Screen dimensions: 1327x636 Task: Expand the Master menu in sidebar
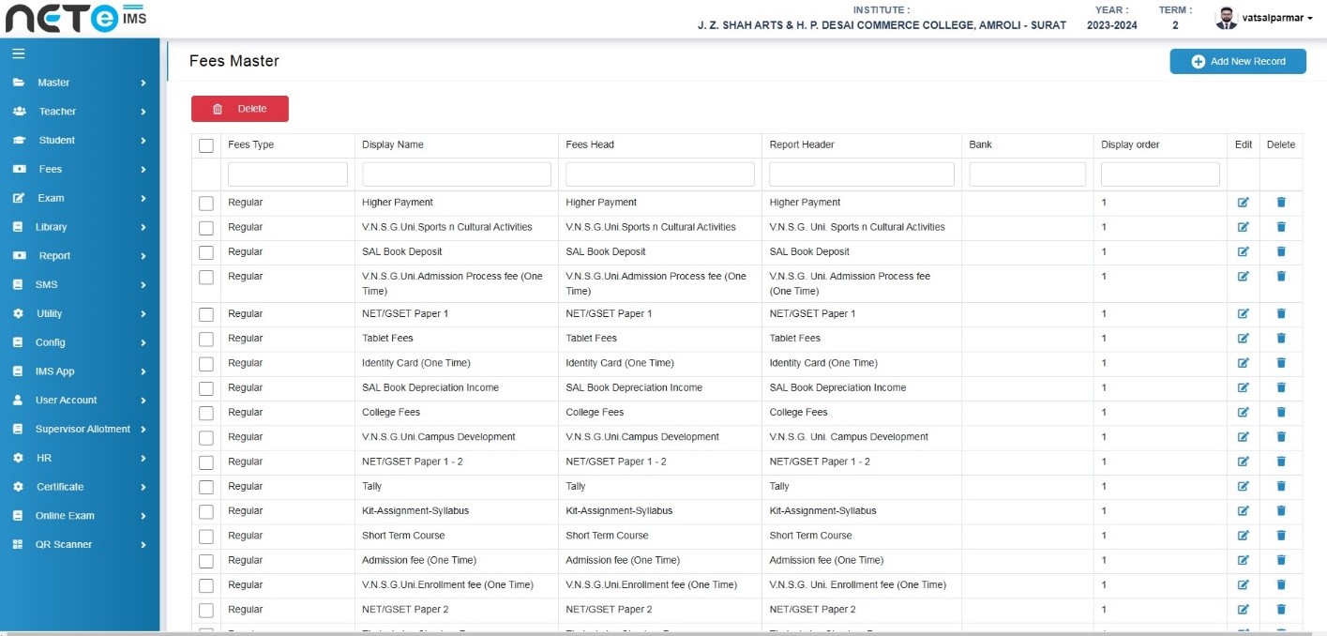[x=80, y=83]
